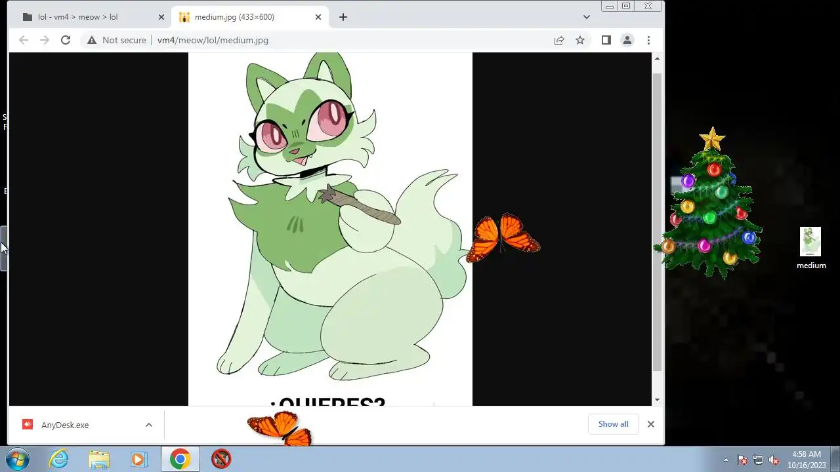The width and height of the screenshot is (840, 472).
Task: Open Windows Media Player on taskbar
Action: 138,459
